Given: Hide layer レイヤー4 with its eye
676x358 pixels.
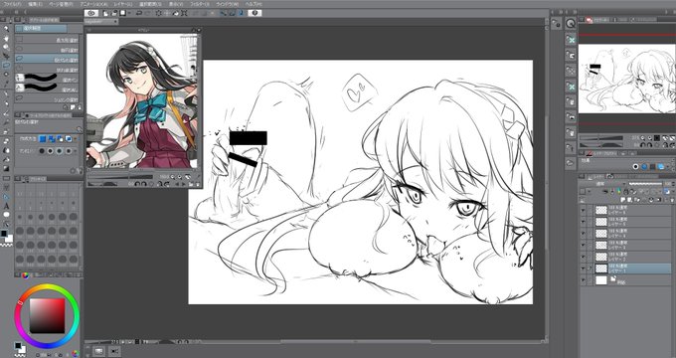Looking at the screenshot, I should pos(584,234).
